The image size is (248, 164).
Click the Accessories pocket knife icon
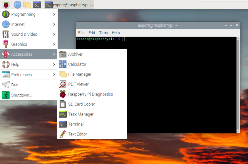pyautogui.click(x=6, y=54)
